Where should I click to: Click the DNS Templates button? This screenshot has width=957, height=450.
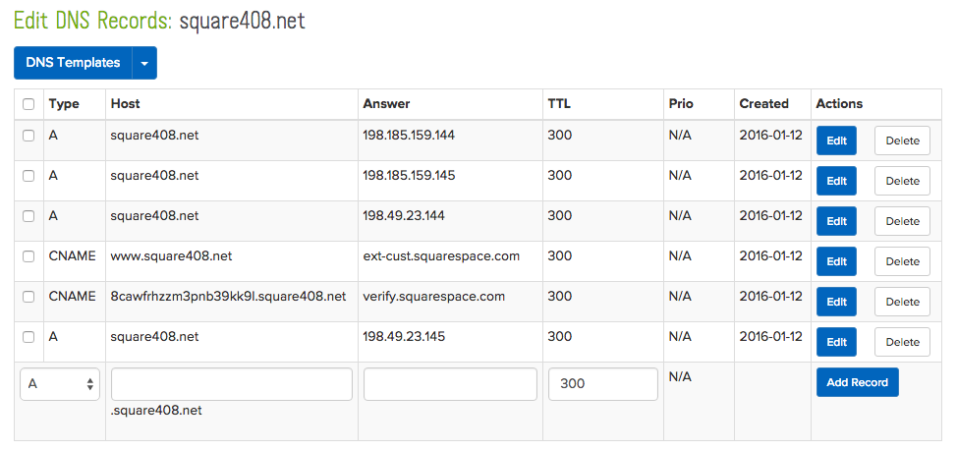coord(73,63)
